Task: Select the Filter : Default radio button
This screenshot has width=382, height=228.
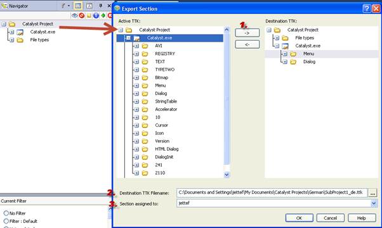Action: (6, 221)
